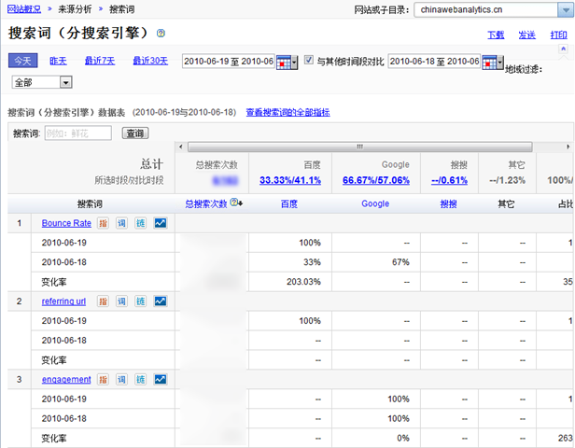Click the 指 icon next to Bounce Rate

click(103, 223)
